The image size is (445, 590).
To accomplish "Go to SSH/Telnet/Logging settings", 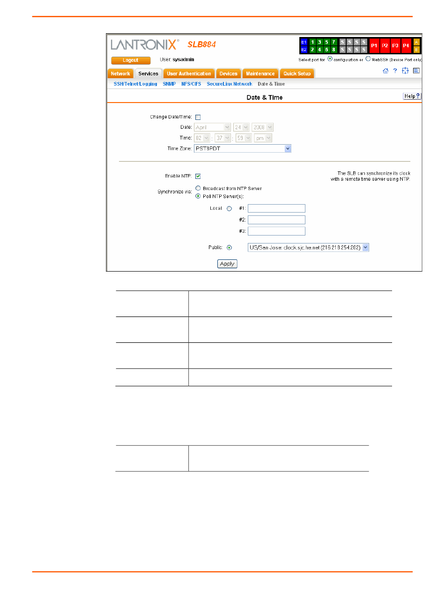I will click(x=135, y=84).
